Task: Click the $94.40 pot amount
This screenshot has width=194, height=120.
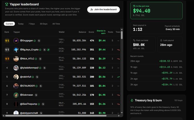Action: [142, 11]
